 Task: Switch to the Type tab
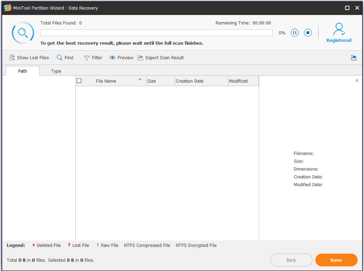click(x=56, y=71)
